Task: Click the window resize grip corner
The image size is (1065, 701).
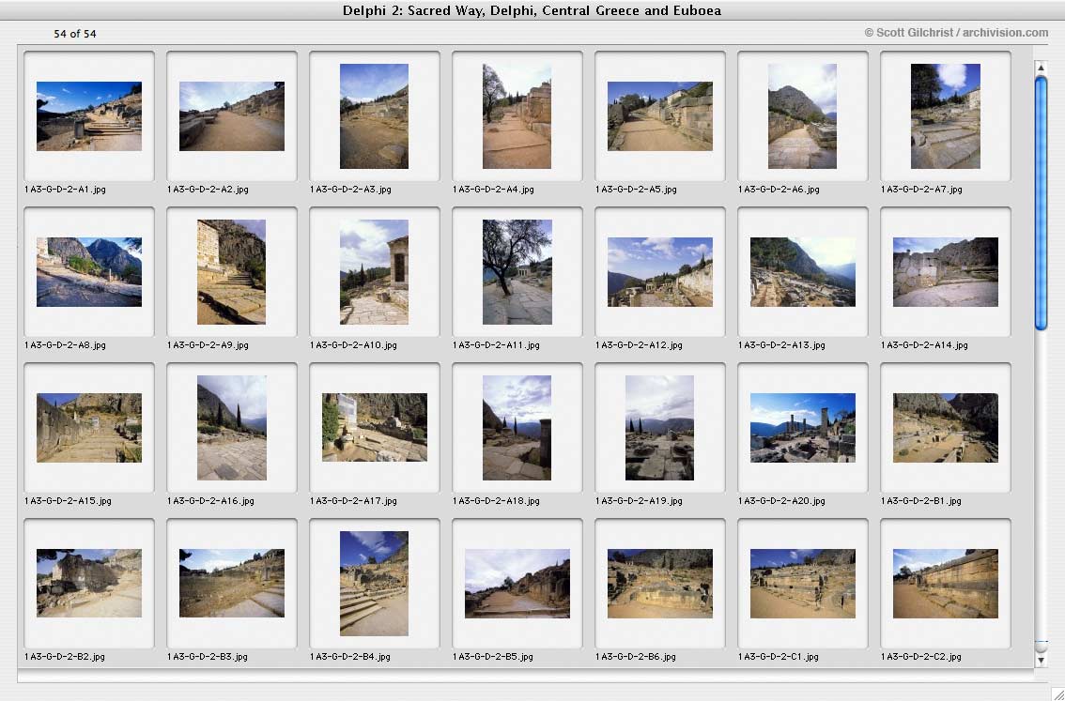Action: coord(1057,693)
